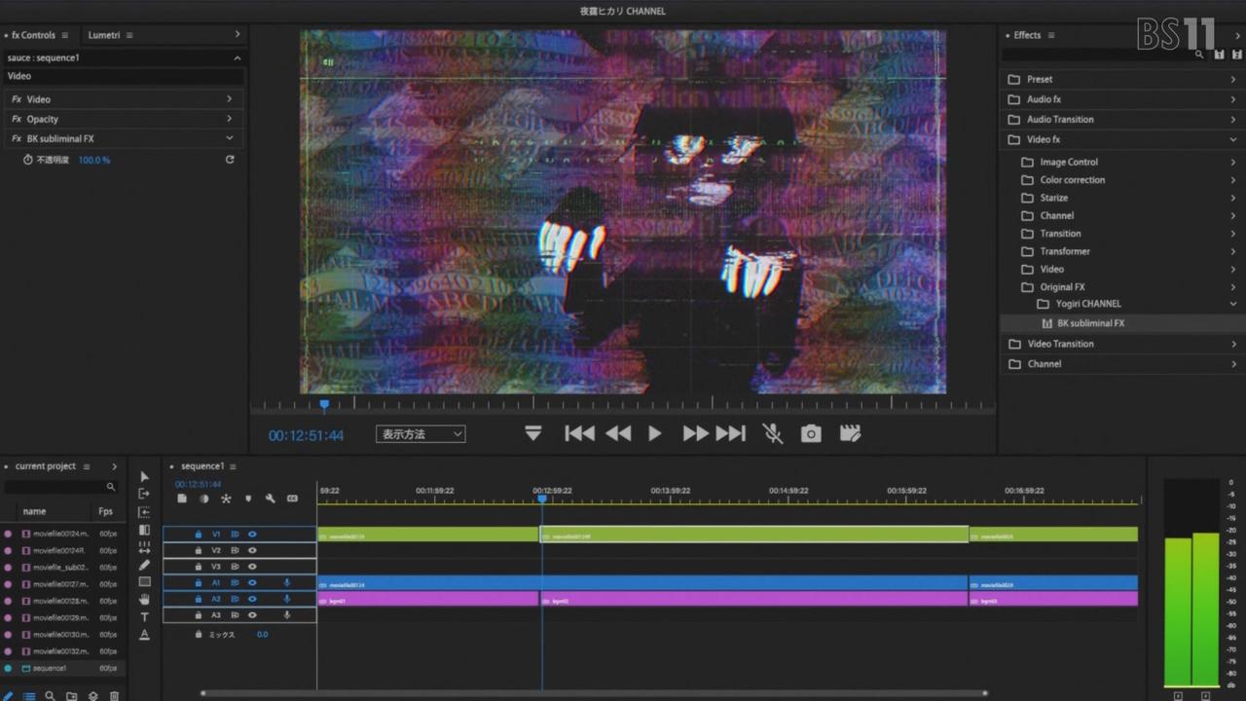This screenshot has width=1246, height=701.
Task: Reset the opacity parameter with circular arrow
Action: point(230,160)
